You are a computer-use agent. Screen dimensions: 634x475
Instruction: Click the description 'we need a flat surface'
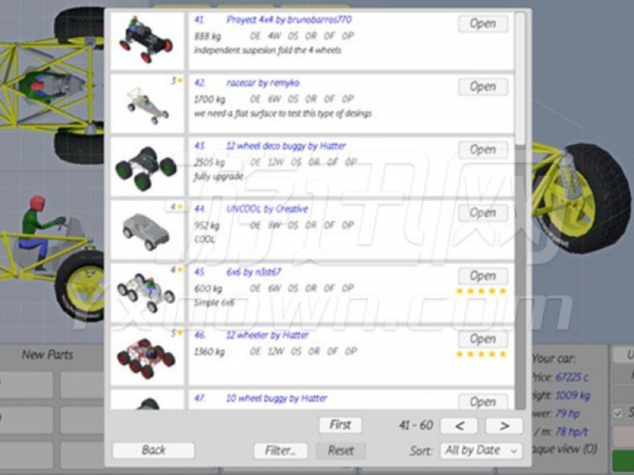click(x=283, y=113)
